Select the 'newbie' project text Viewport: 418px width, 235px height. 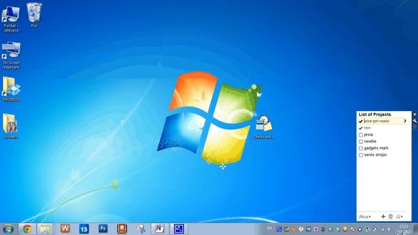pos(370,141)
